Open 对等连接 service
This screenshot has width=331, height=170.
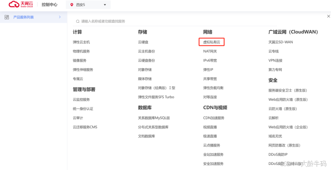(x=210, y=97)
